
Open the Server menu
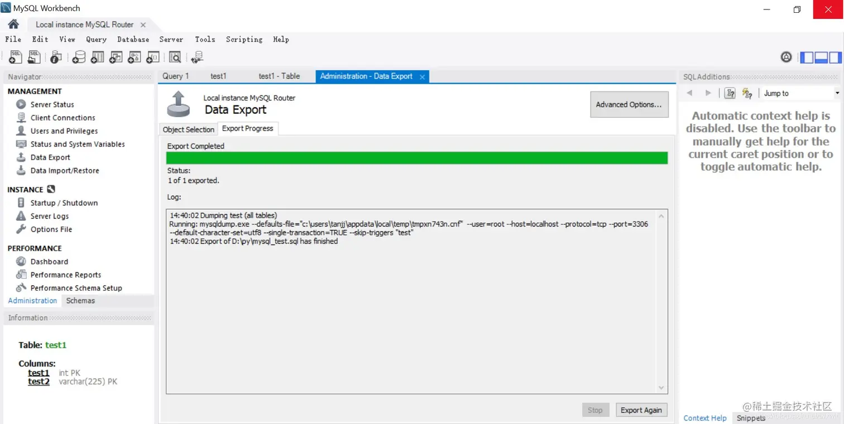pos(171,39)
